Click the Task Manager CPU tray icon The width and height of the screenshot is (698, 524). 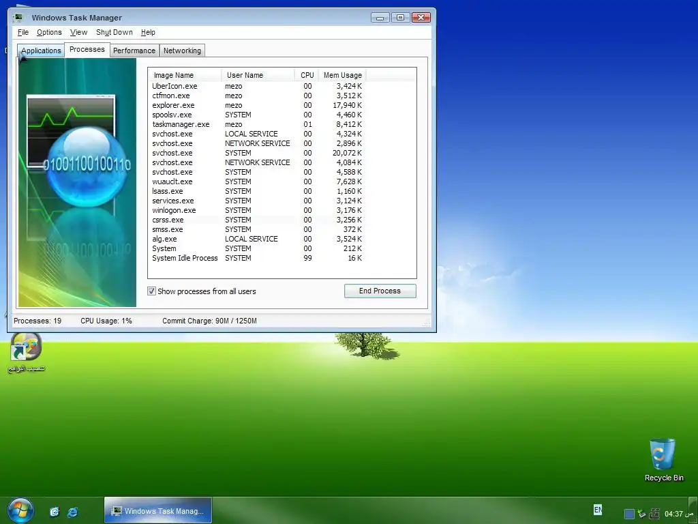[x=654, y=514]
